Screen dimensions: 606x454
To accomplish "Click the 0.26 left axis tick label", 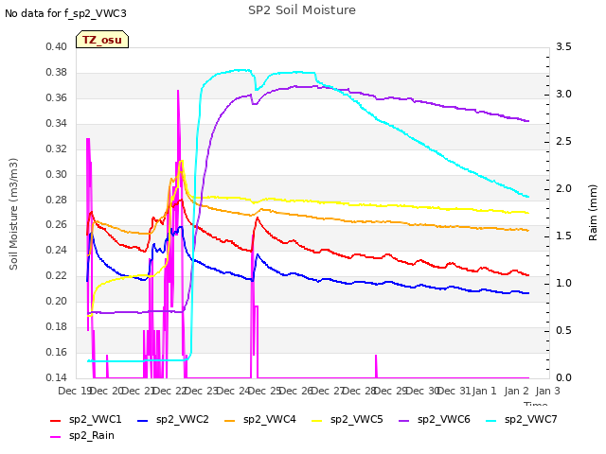I will [x=57, y=225].
